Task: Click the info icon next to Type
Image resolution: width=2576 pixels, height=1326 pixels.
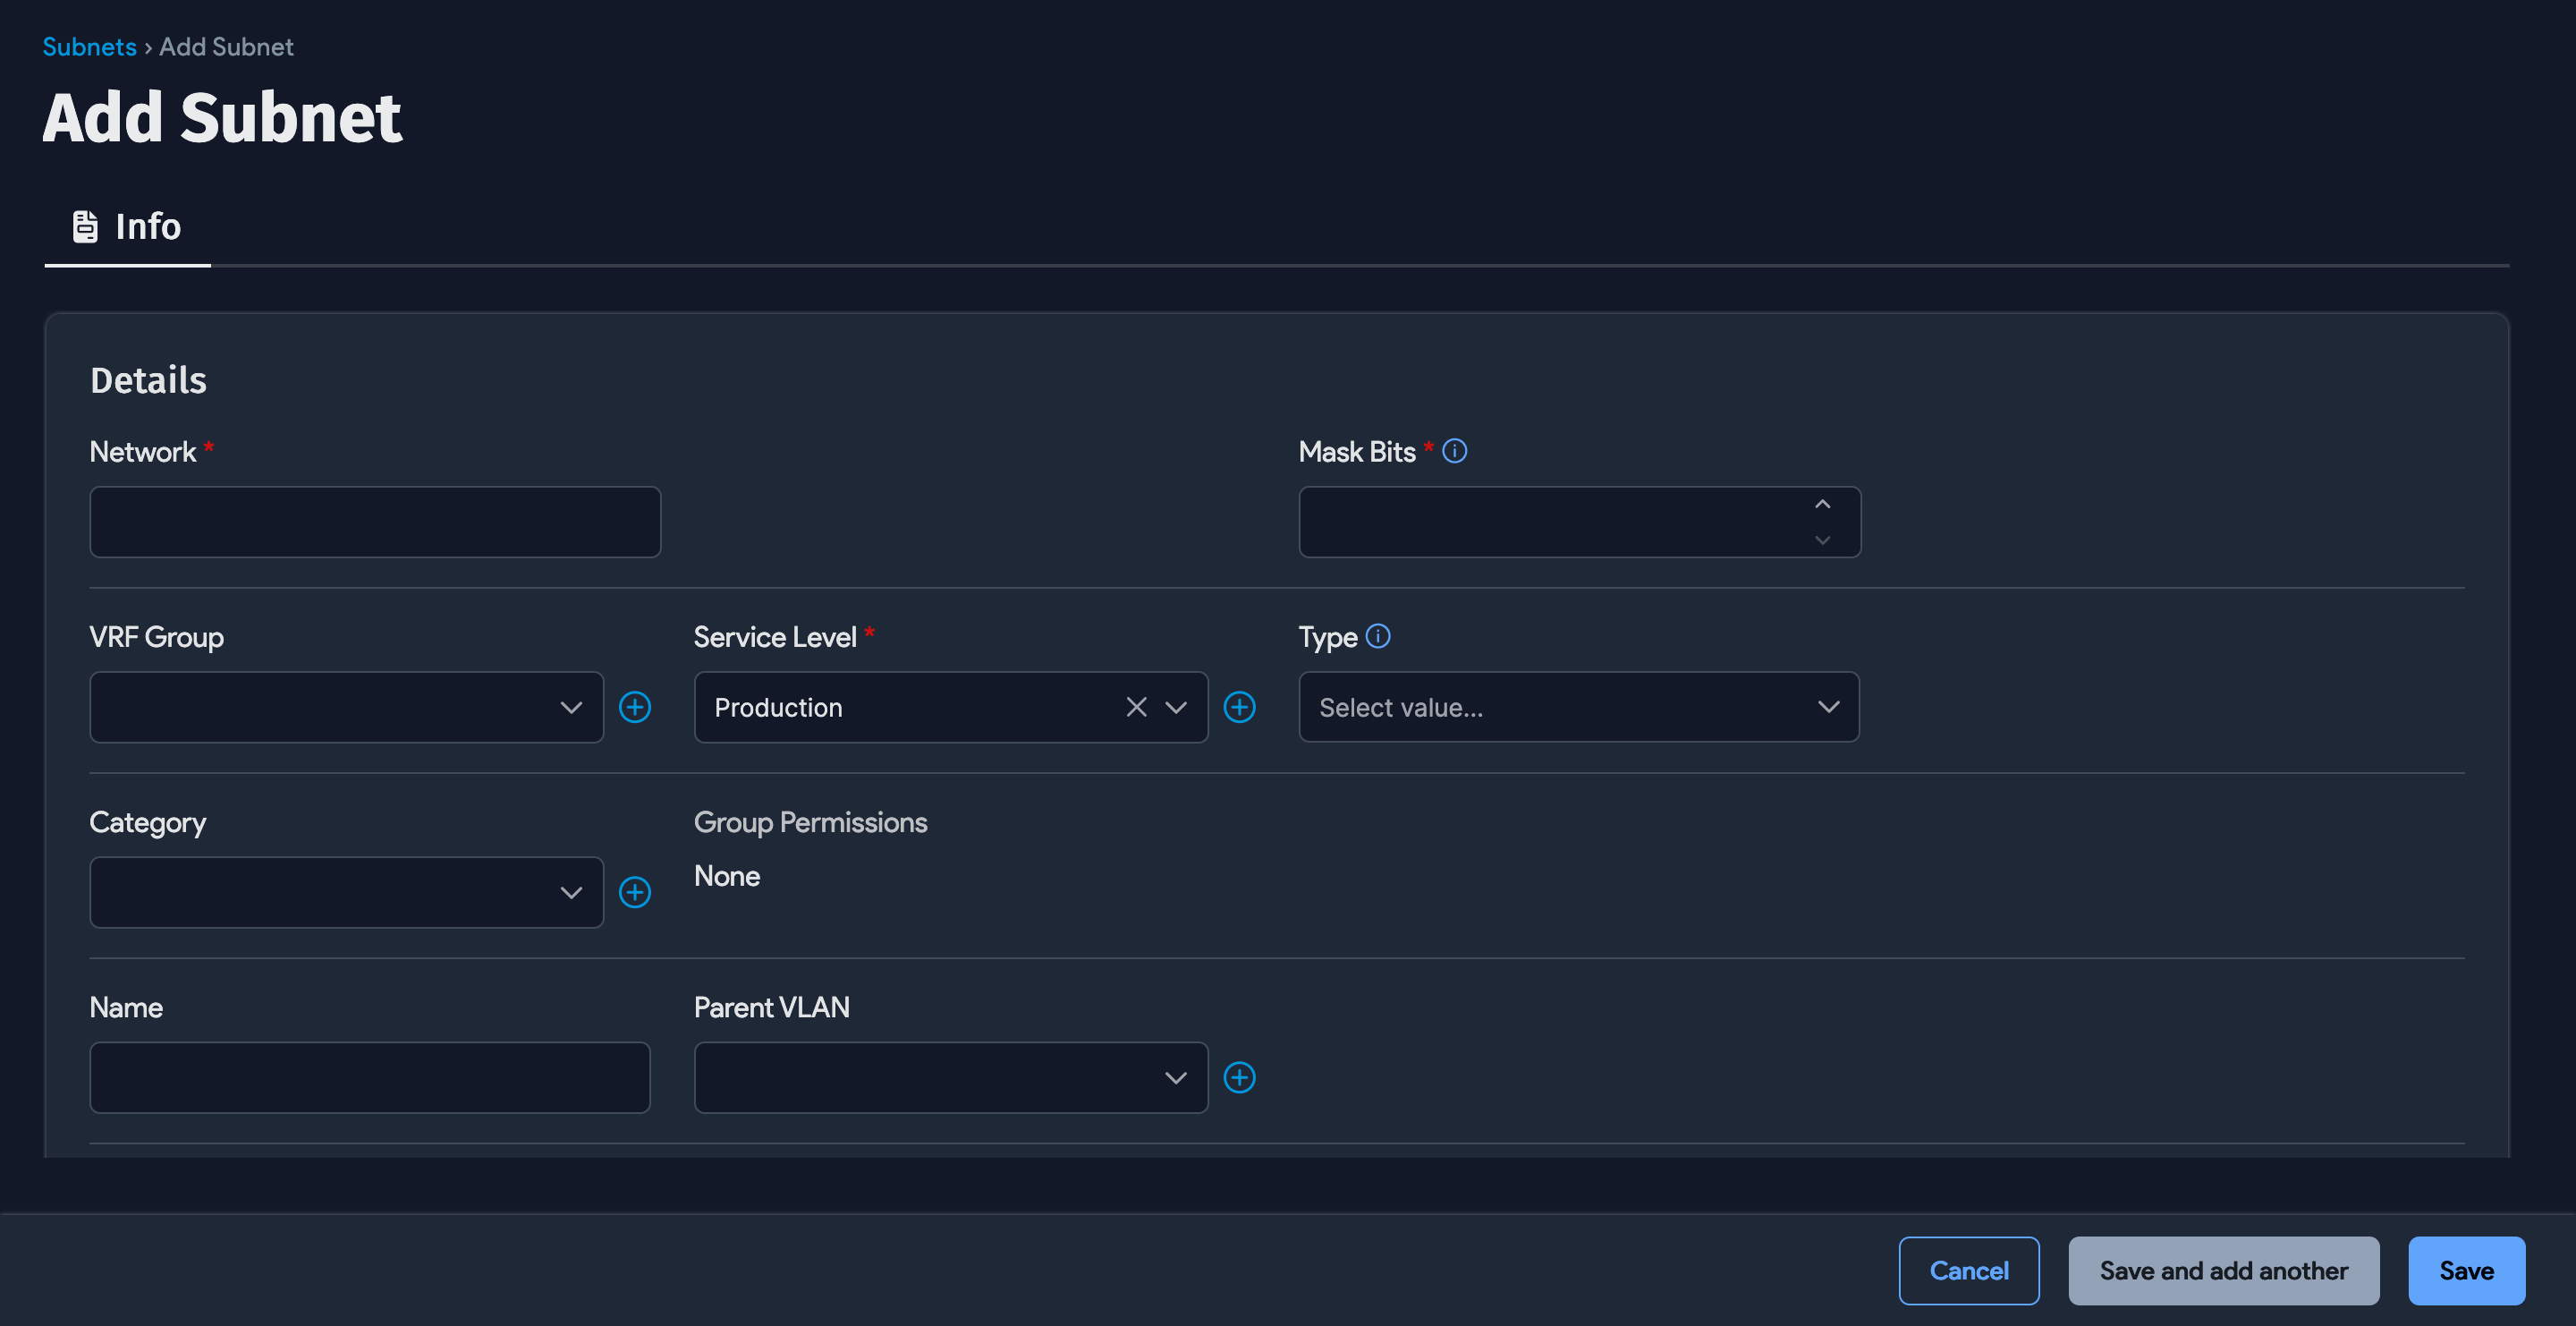Action: (1378, 636)
